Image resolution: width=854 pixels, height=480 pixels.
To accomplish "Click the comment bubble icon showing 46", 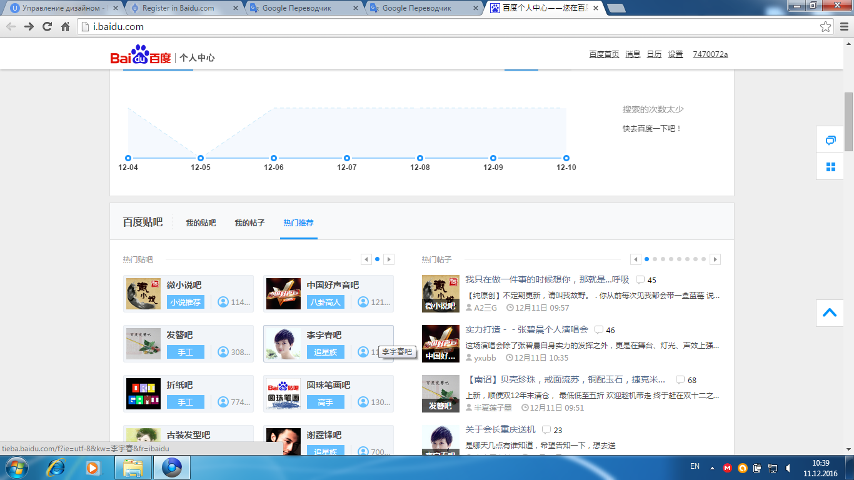I will click(x=599, y=329).
